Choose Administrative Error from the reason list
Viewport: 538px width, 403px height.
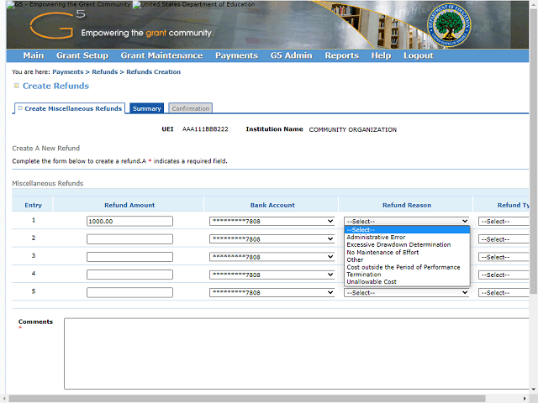376,238
